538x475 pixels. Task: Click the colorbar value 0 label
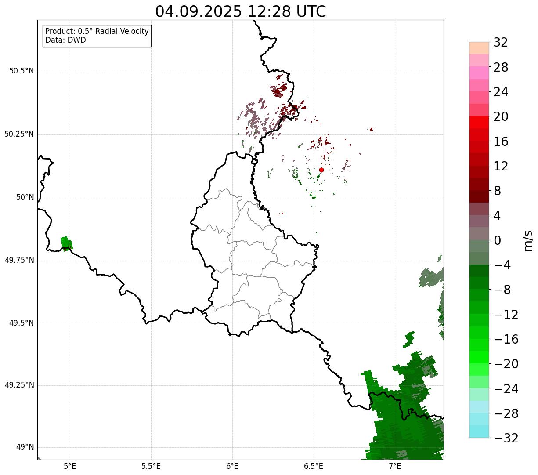(x=497, y=240)
